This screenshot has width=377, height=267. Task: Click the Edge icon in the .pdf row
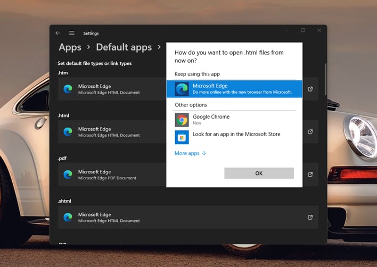[68, 174]
